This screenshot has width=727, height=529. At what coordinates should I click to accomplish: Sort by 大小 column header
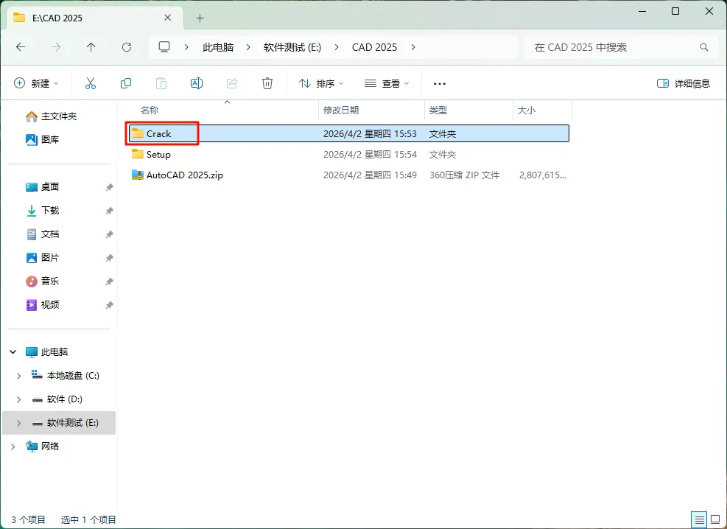tap(526, 110)
